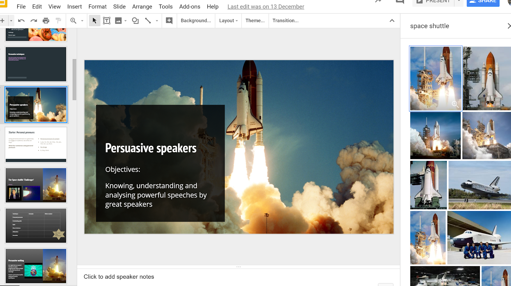Open the zoom level dropdown arrow

click(82, 21)
